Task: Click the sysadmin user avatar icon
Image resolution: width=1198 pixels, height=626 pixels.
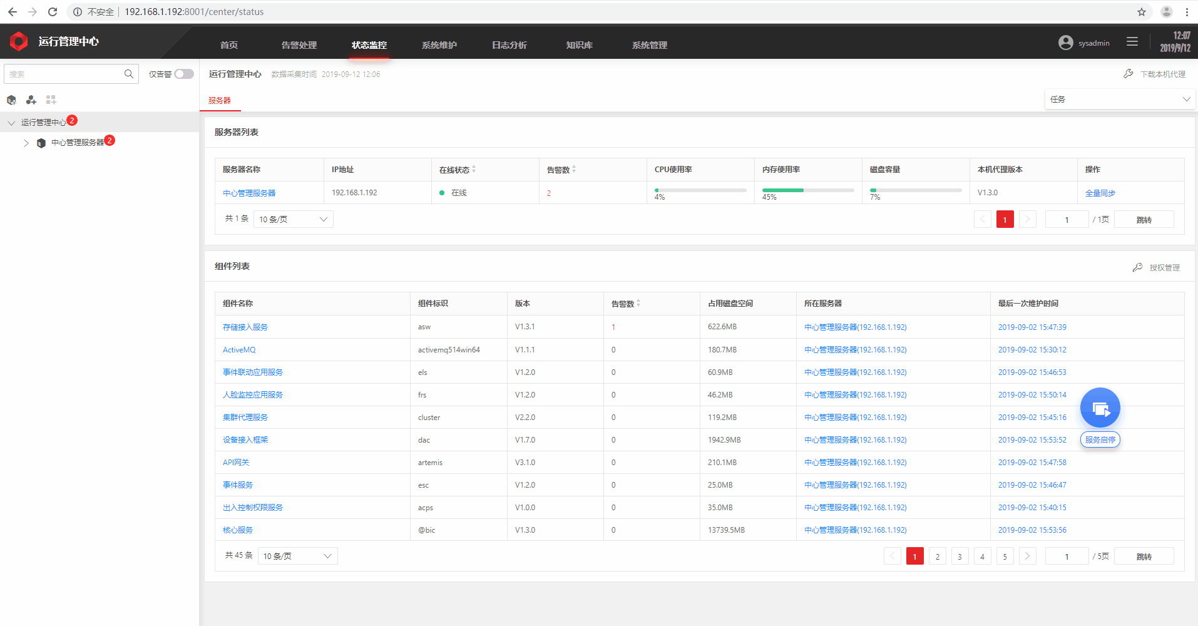Action: [1066, 43]
